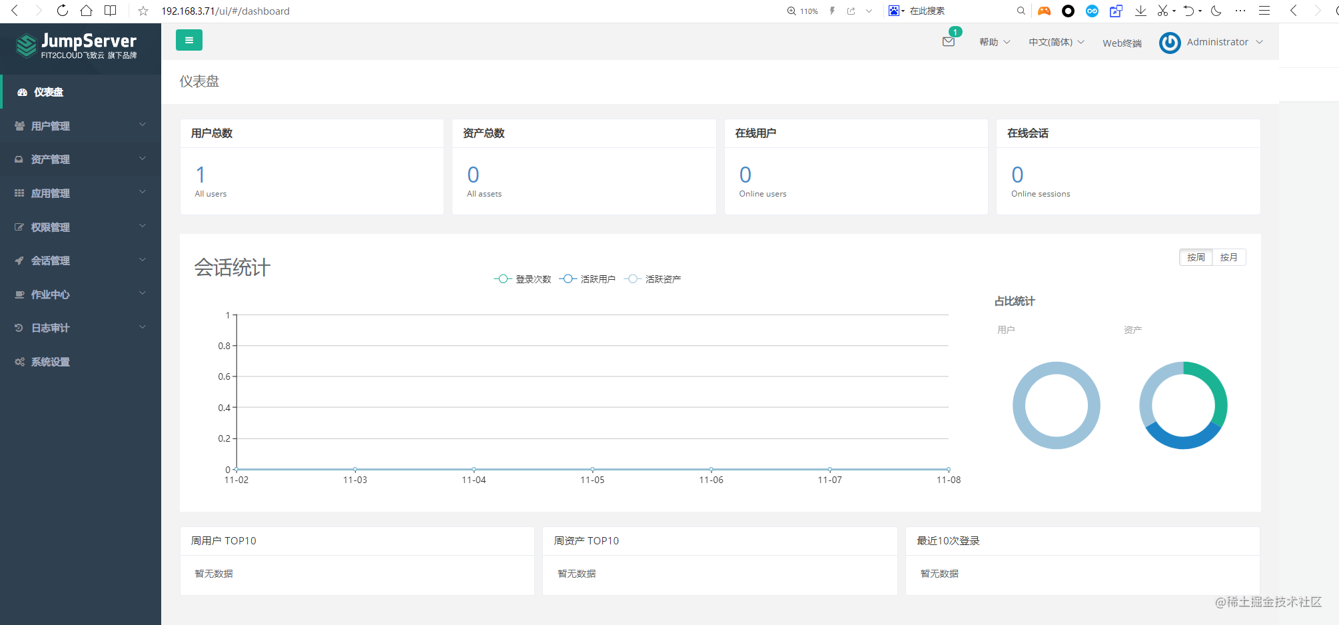This screenshot has height=625, width=1339.
Task: Click the browser address bar URL
Action: click(x=225, y=11)
